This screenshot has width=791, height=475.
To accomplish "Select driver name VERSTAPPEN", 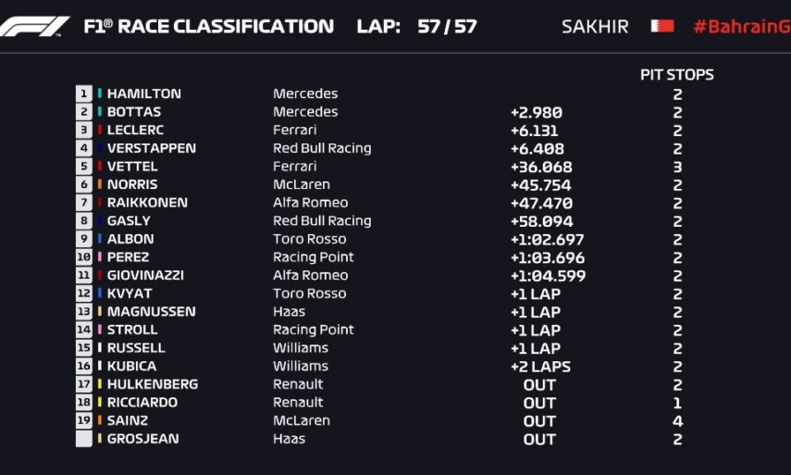I will pyautogui.click(x=152, y=148).
